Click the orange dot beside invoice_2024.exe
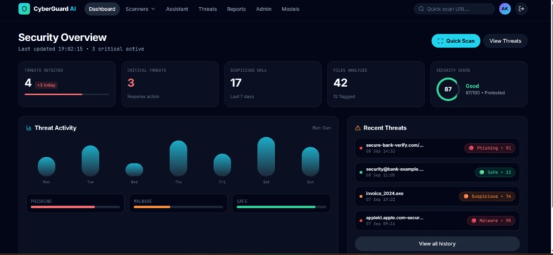This screenshot has height=255, width=553. (x=361, y=197)
